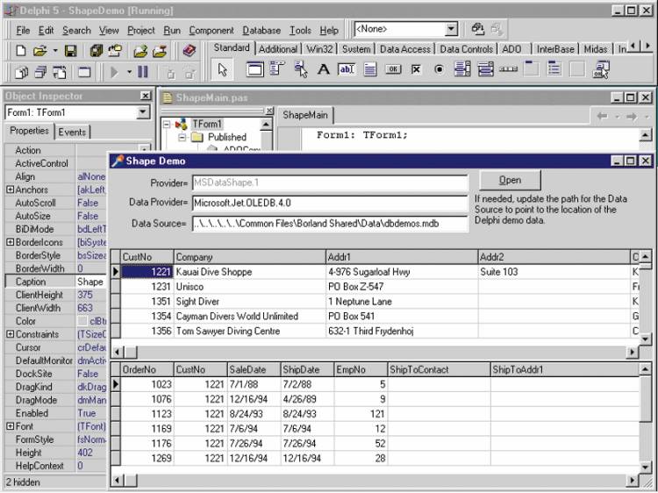Click the View Form toolbar icon
The width and height of the screenshot is (658, 493).
click(x=40, y=72)
